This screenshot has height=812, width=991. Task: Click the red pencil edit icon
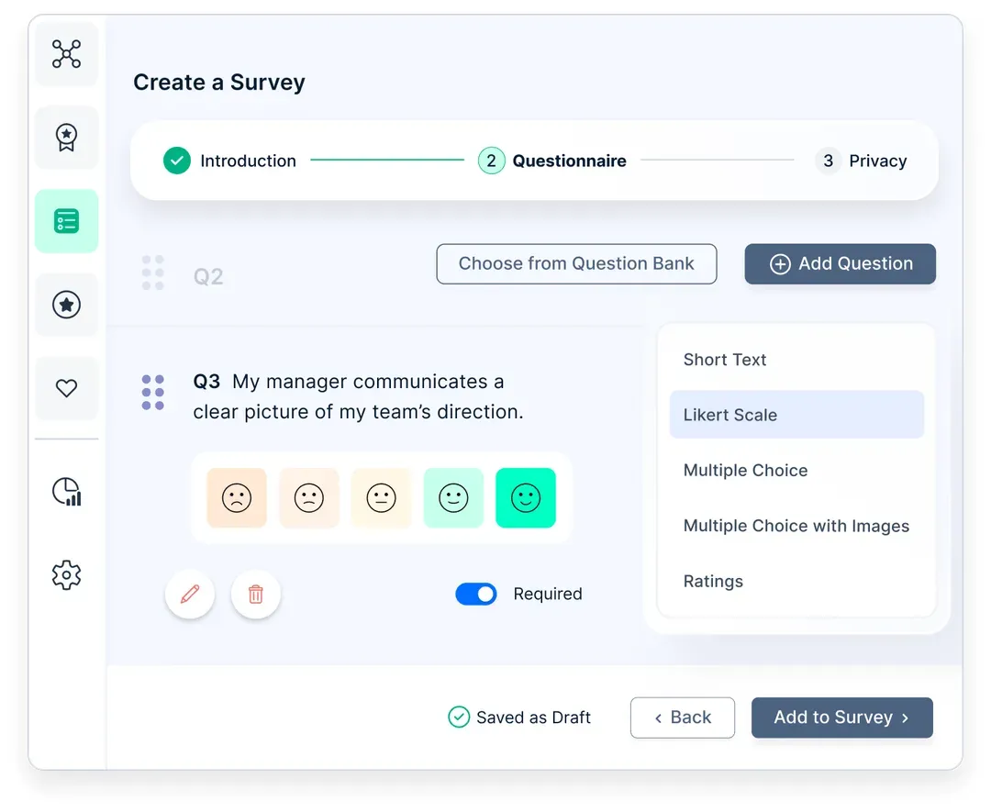point(190,594)
